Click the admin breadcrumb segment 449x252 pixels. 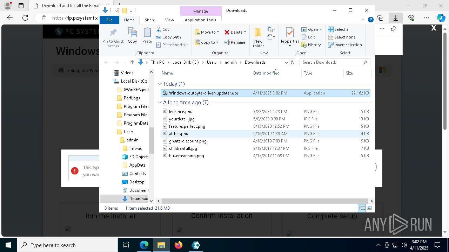click(231, 62)
